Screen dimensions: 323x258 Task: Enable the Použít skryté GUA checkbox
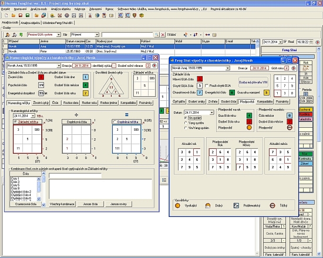tap(207, 86)
